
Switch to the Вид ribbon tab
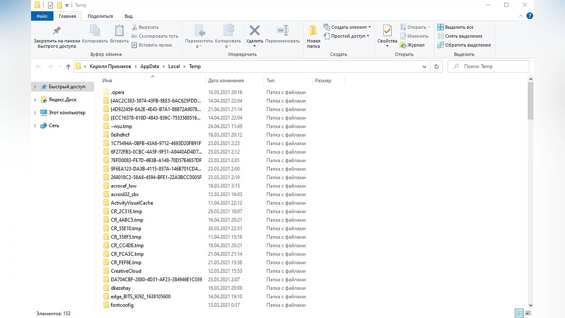coord(128,16)
